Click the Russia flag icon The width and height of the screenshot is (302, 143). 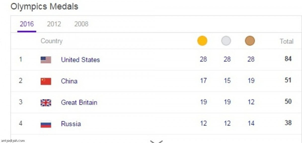(x=46, y=124)
